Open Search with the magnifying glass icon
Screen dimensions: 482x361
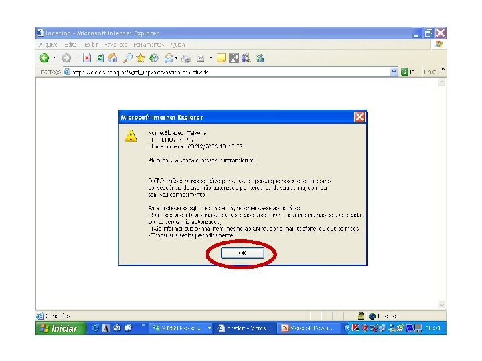point(128,58)
